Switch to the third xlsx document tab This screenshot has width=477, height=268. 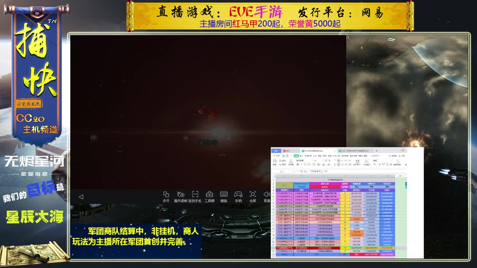(355, 151)
